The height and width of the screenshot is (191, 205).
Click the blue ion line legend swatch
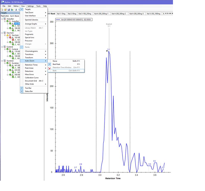pyautogui.click(x=58, y=20)
